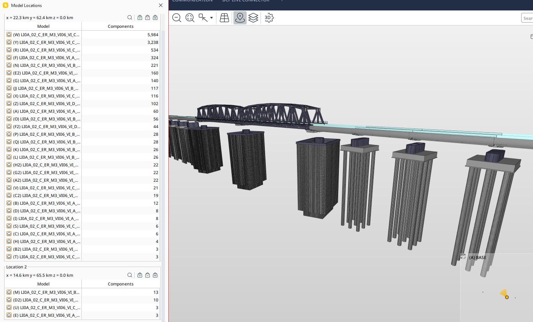Select the (W) model row with 5,984 components
The height and width of the screenshot is (322, 533).
point(46,35)
